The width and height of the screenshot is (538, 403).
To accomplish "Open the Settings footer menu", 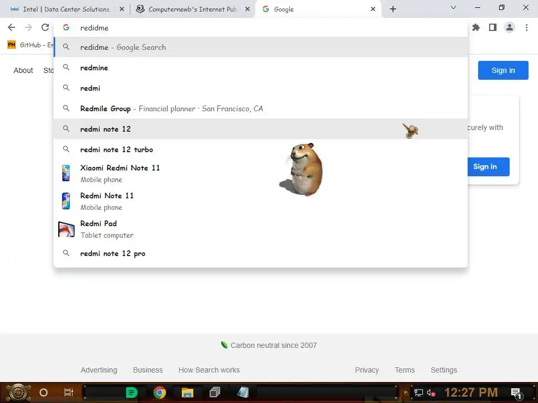I will click(443, 370).
